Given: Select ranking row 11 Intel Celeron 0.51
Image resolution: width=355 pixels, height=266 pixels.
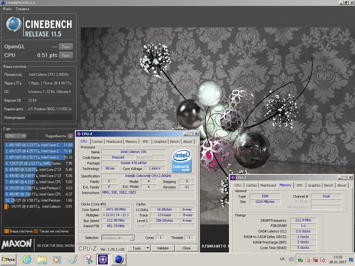Looking at the screenshot, I should (39, 207).
